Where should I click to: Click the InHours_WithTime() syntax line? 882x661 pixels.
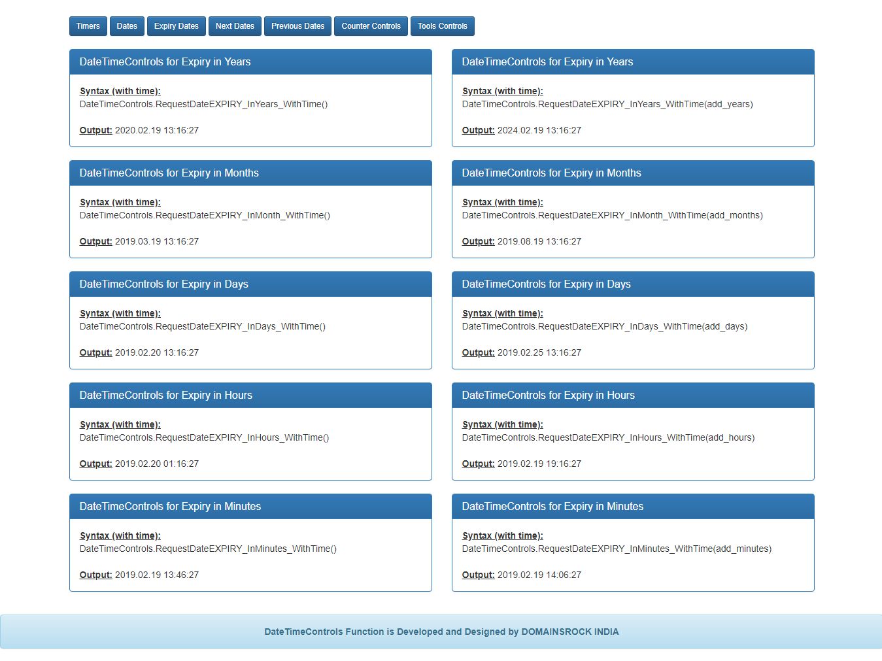click(204, 437)
